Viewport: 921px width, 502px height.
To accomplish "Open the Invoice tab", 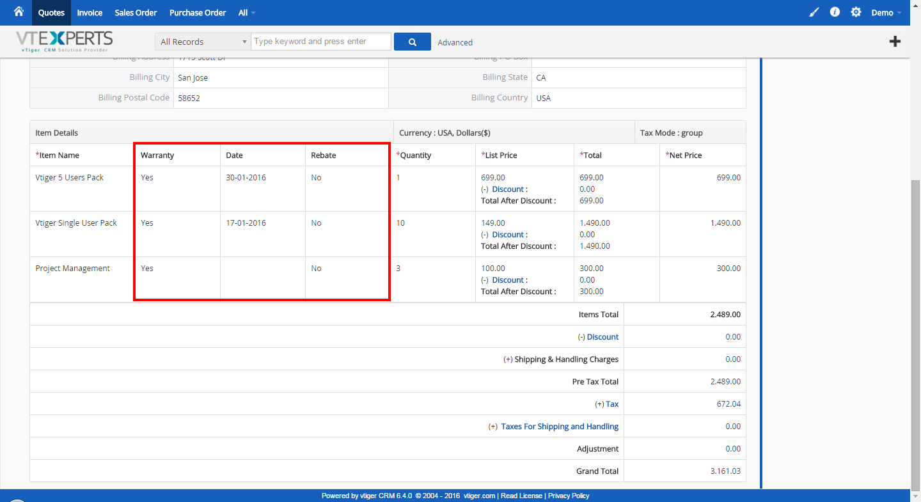I will (90, 13).
